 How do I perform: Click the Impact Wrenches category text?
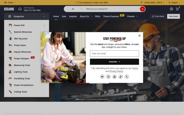click(22, 52)
